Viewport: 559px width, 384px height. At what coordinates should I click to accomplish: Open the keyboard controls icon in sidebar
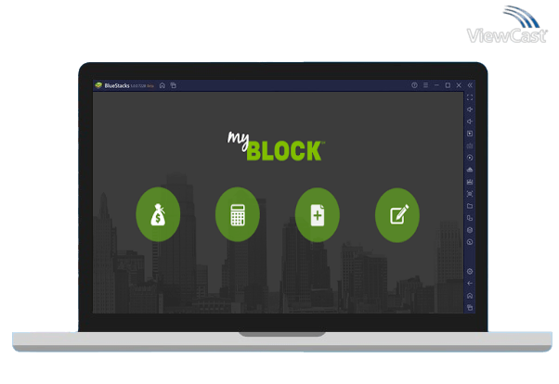pyautogui.click(x=470, y=146)
